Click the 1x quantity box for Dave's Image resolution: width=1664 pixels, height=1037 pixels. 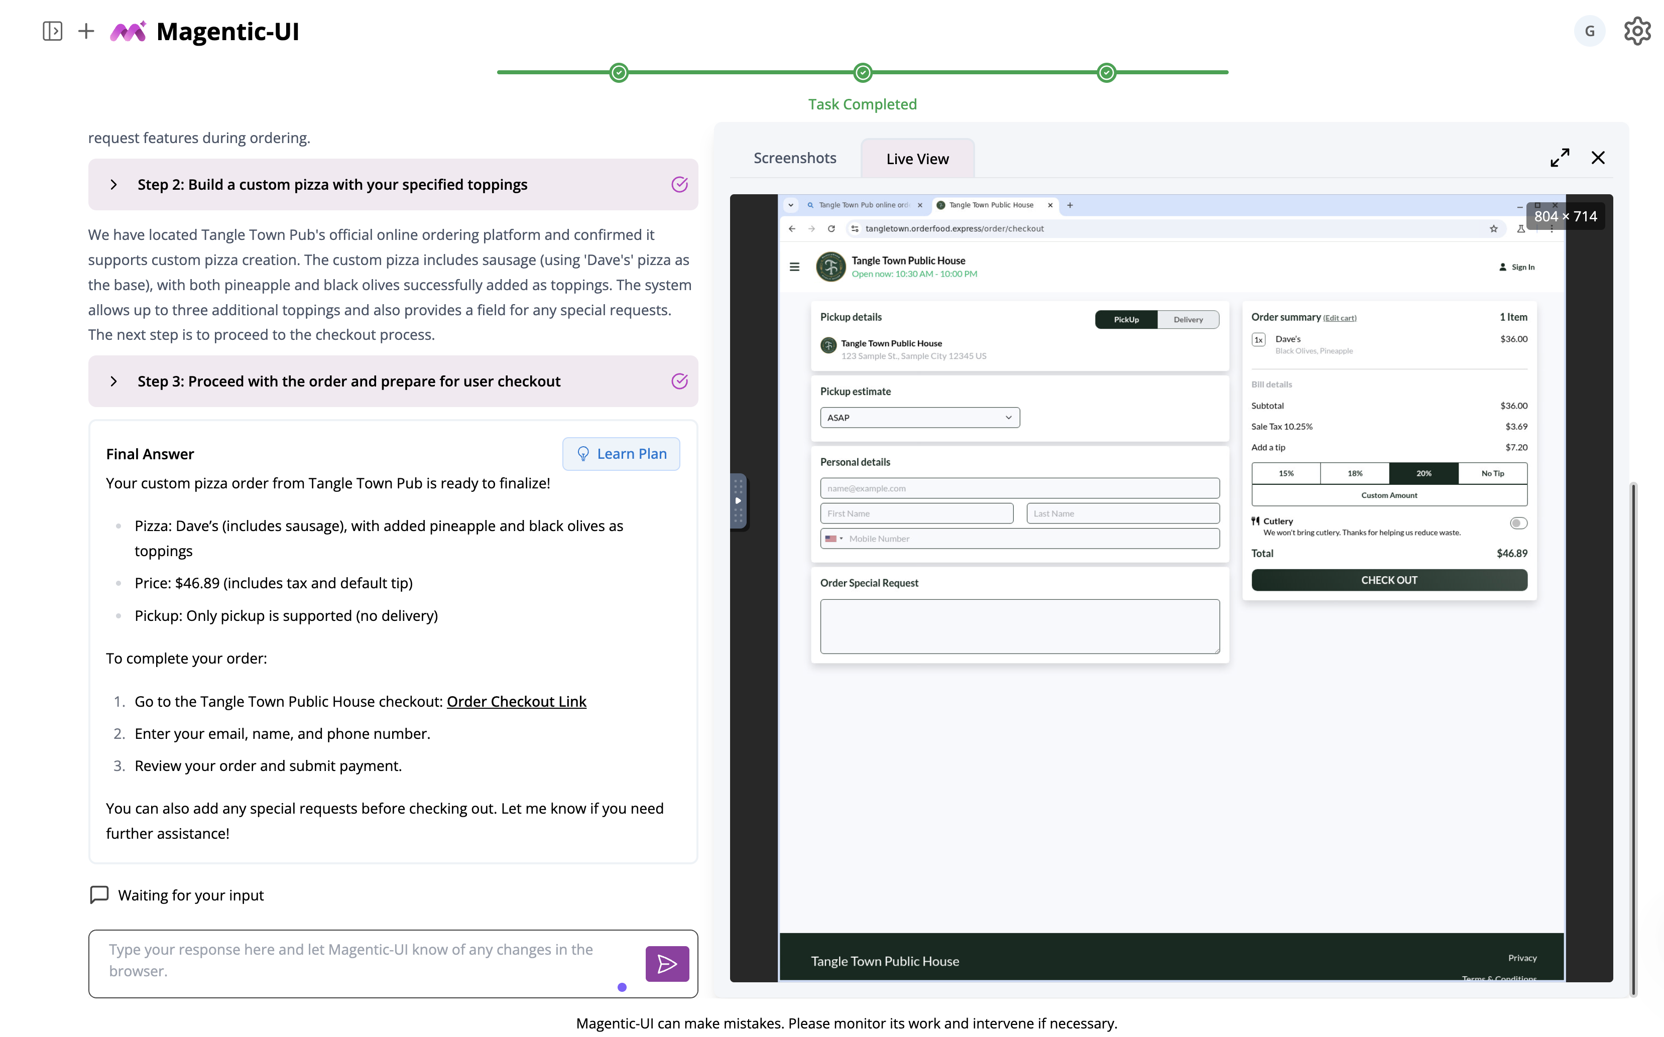coord(1258,339)
